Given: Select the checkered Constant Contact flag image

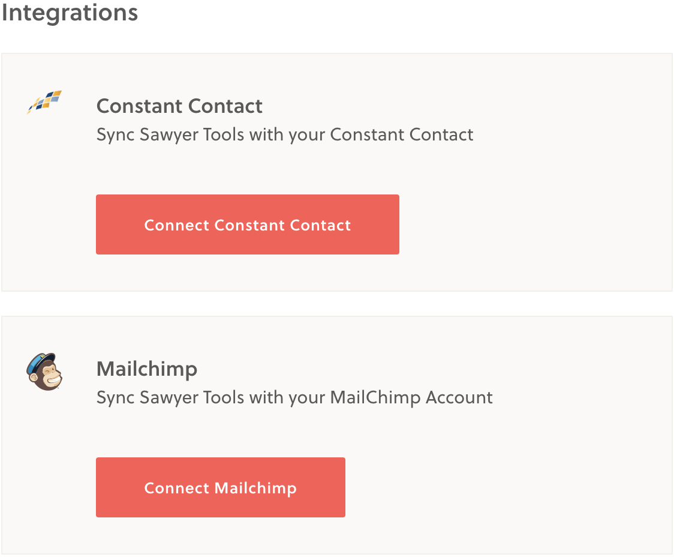Looking at the screenshot, I should tap(44, 102).
